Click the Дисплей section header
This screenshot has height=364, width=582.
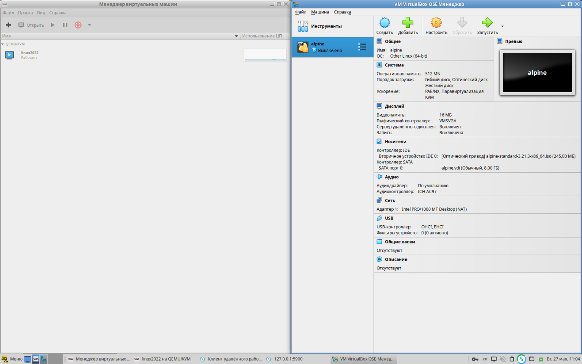pos(394,106)
